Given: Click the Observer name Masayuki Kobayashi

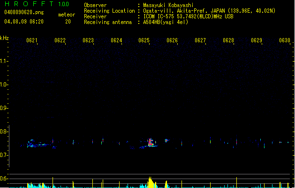Looking at the screenshot, I should click(168, 5).
